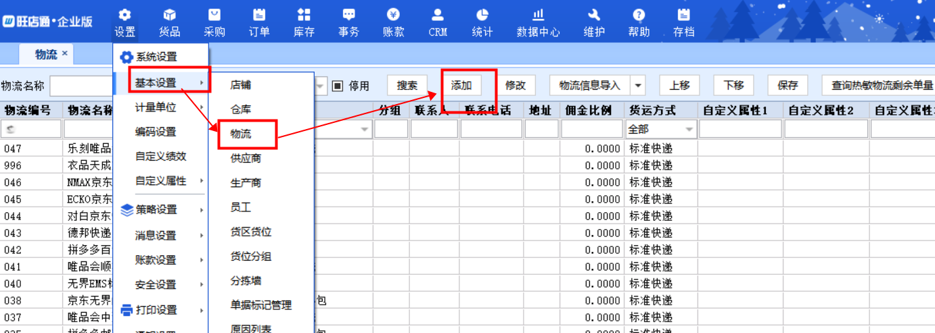Expand the 物流信息导入 dropdown arrow

pos(638,86)
